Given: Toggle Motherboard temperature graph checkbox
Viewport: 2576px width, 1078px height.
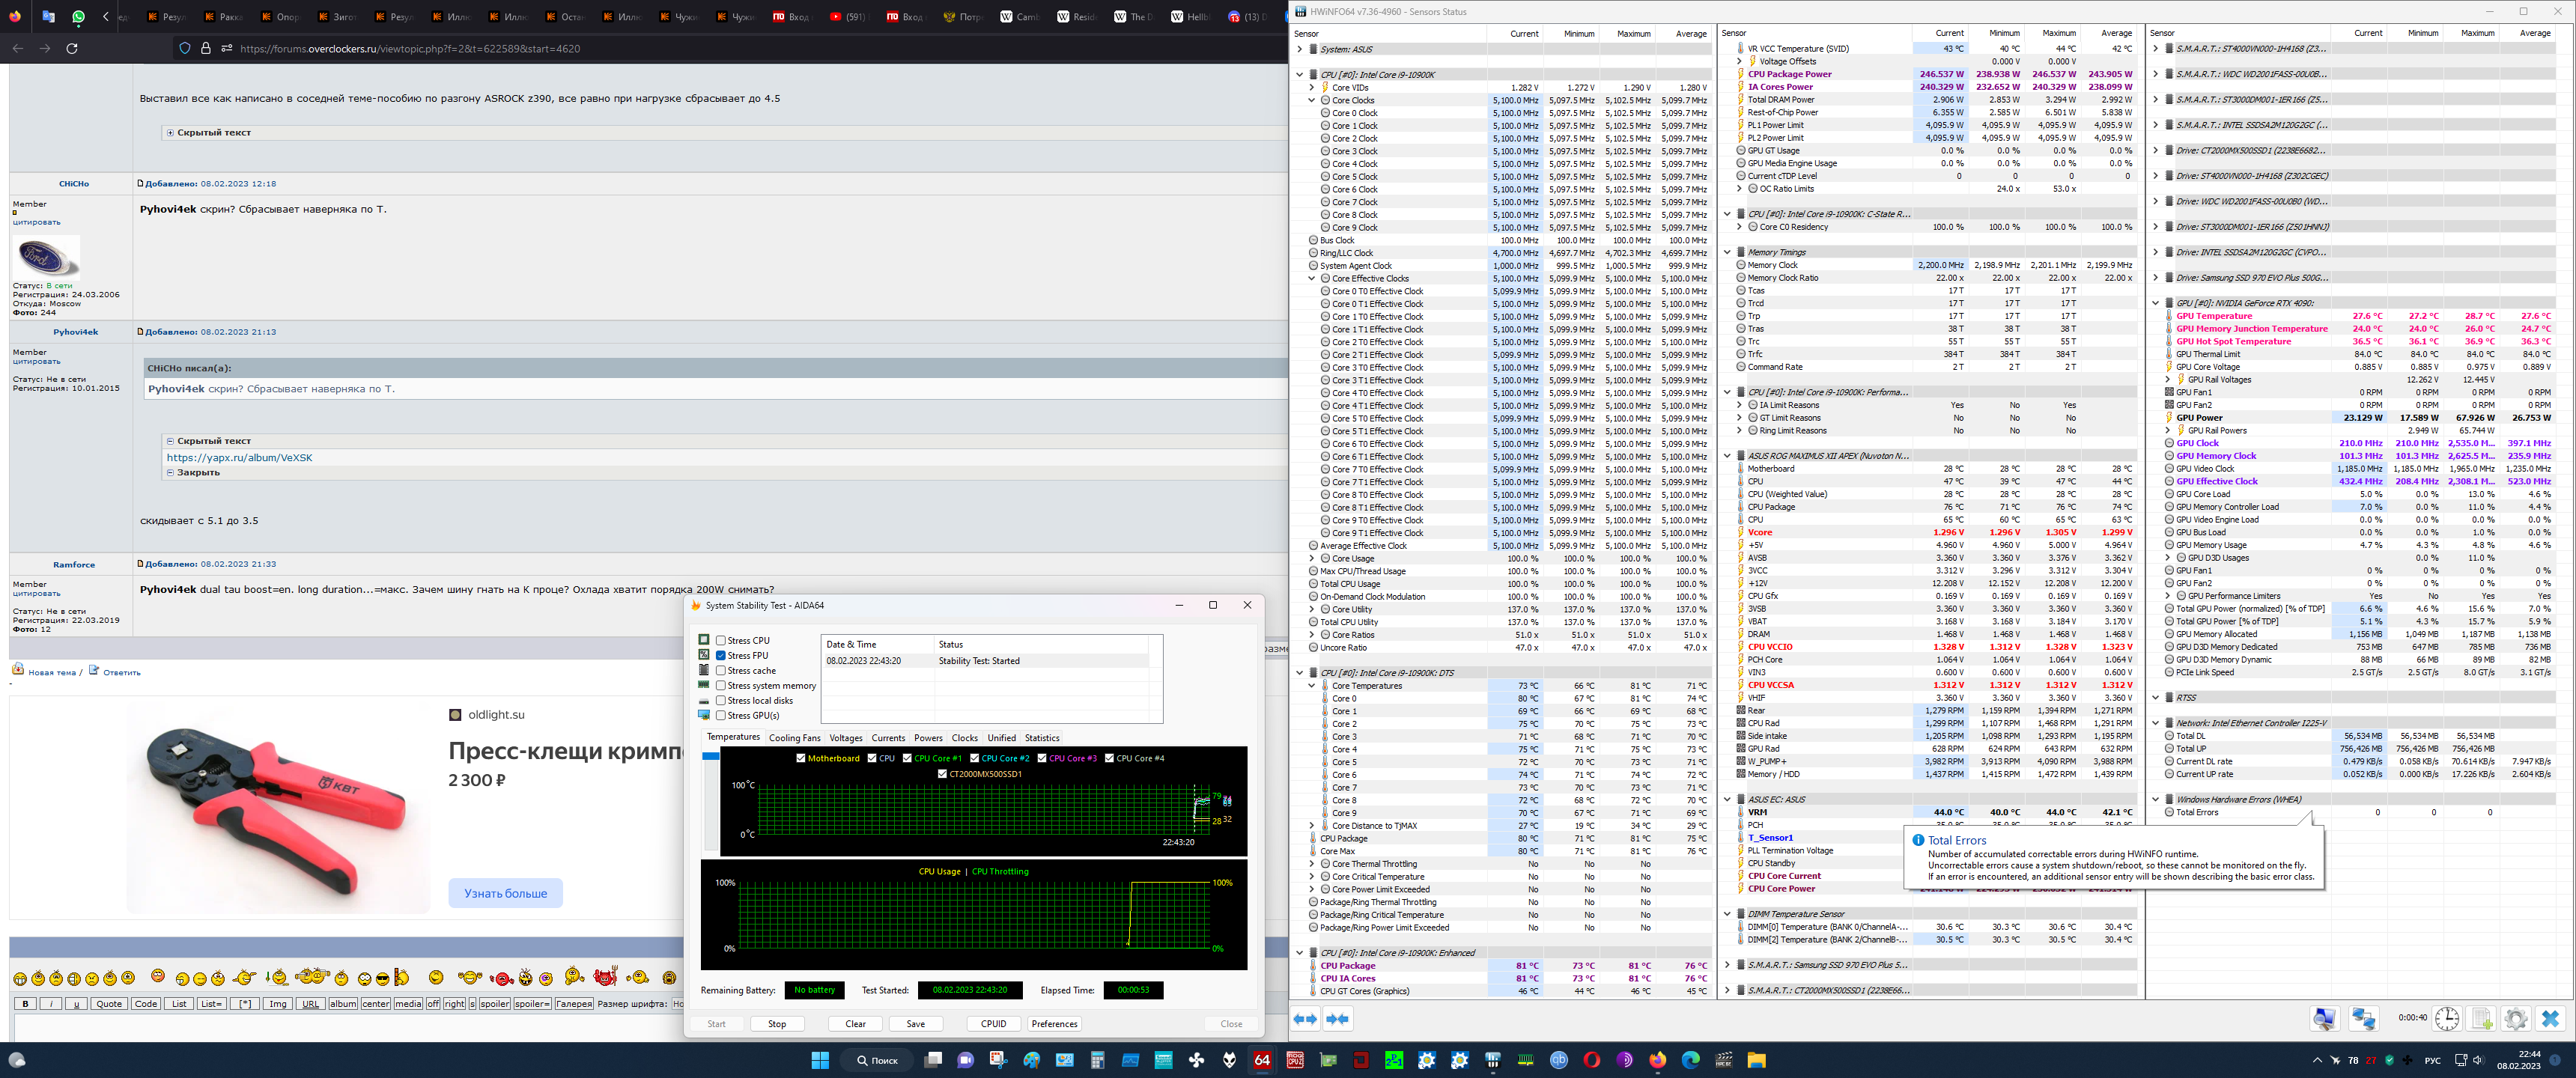Looking at the screenshot, I should 800,758.
